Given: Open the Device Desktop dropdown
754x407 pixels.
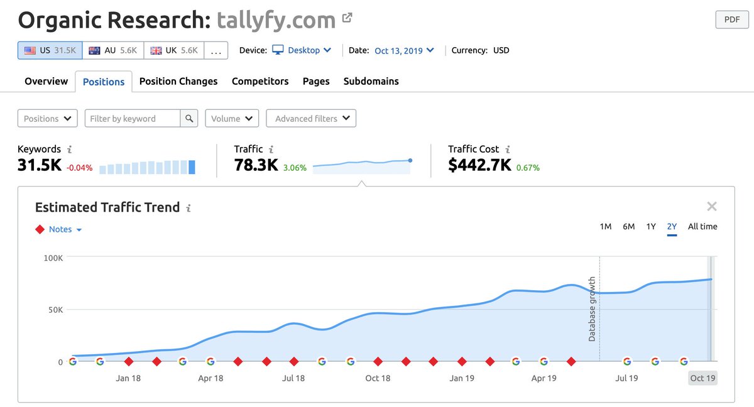Looking at the screenshot, I should coord(303,50).
